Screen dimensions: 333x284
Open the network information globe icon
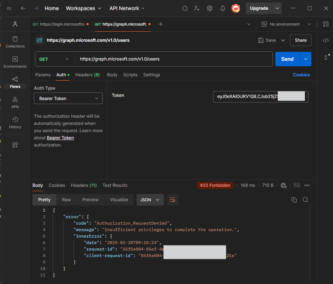(284, 185)
